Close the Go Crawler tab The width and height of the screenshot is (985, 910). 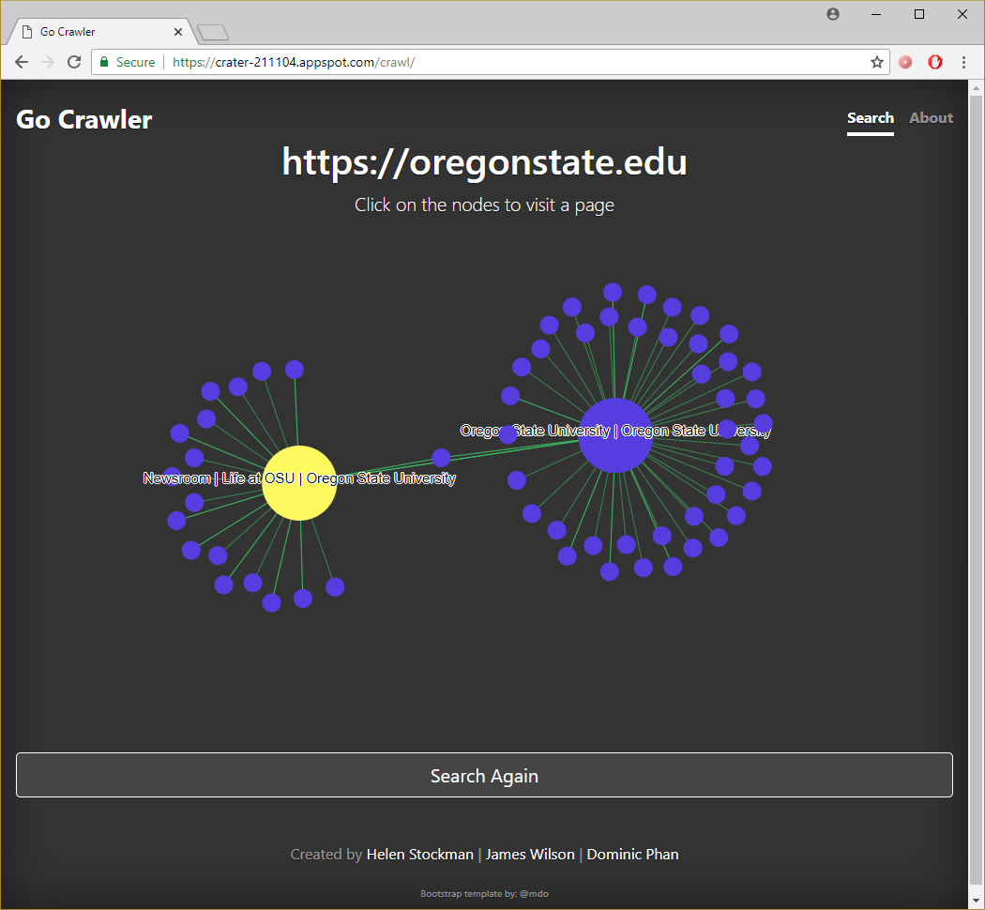tap(178, 31)
